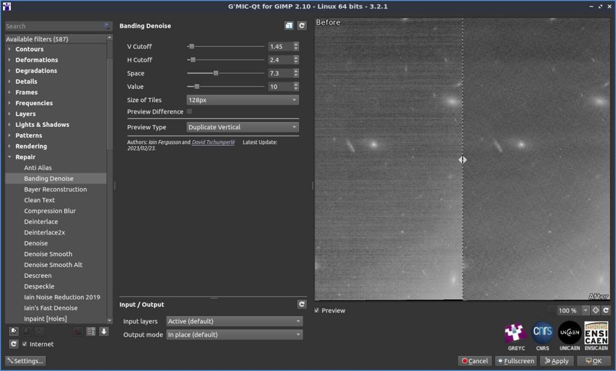Click the Space slider track
The width and height of the screenshot is (616, 371).
tap(226, 73)
